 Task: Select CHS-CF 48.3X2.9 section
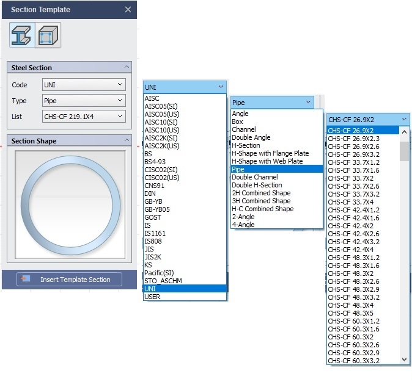(363, 289)
